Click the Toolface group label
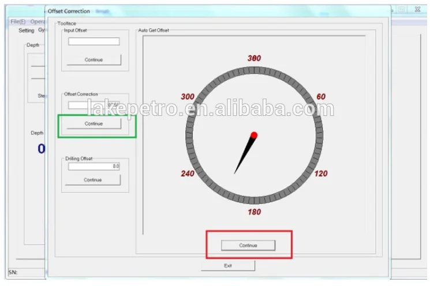The height and width of the screenshot is (286, 430). (66, 23)
